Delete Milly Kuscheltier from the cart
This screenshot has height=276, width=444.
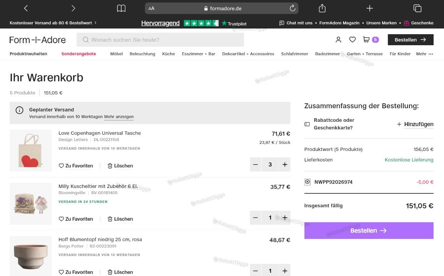pyautogui.click(x=120, y=219)
